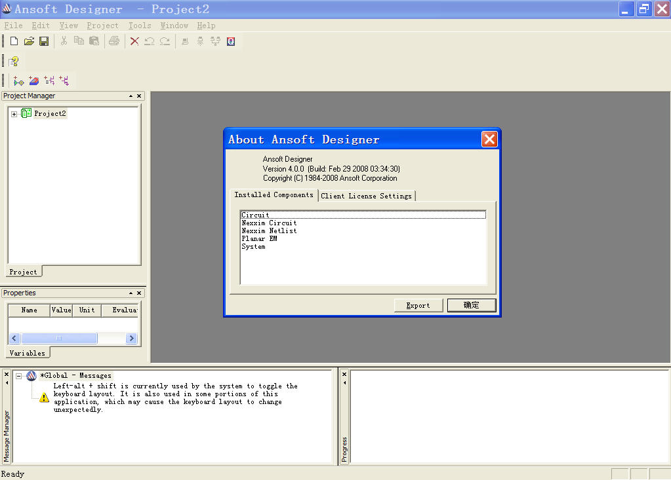Click the Properties panel's small arrow button
Viewport: 671px width, 480px height.
click(131, 293)
